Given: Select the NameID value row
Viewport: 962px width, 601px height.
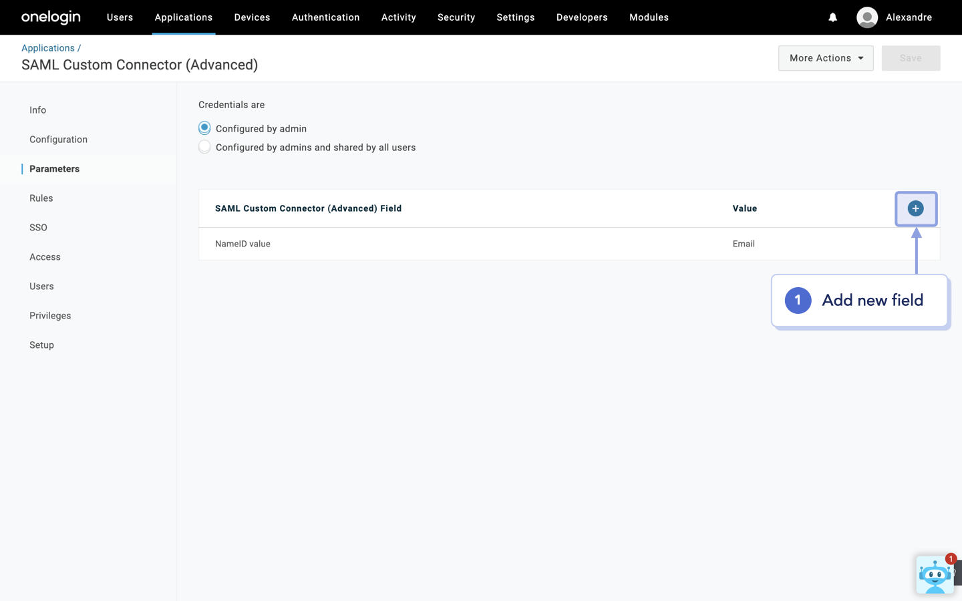Looking at the screenshot, I should pyautogui.click(x=243, y=244).
